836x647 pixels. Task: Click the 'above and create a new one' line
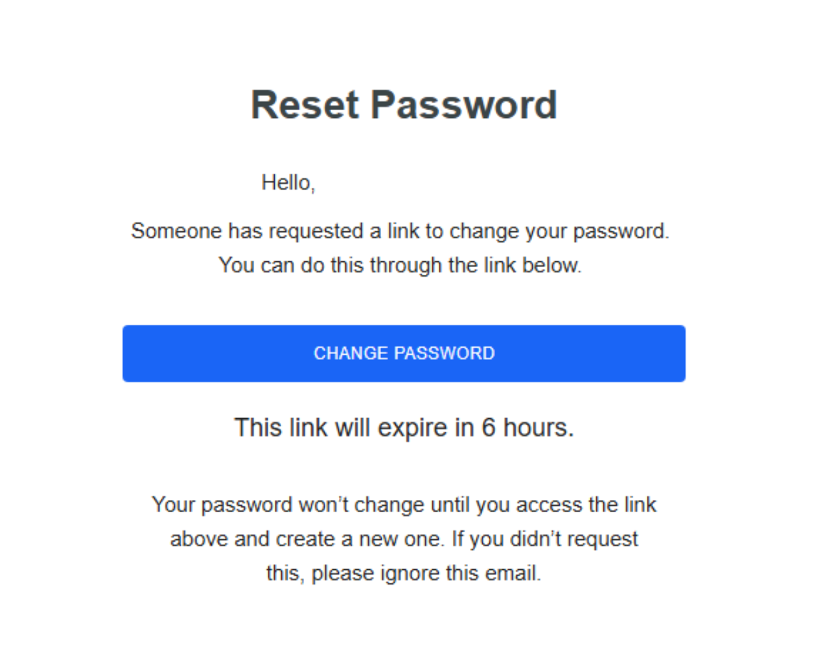(404, 539)
